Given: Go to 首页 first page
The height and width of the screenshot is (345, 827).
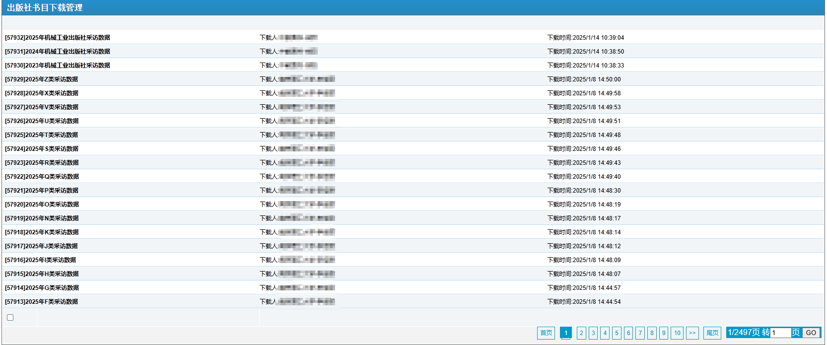Looking at the screenshot, I should point(546,333).
